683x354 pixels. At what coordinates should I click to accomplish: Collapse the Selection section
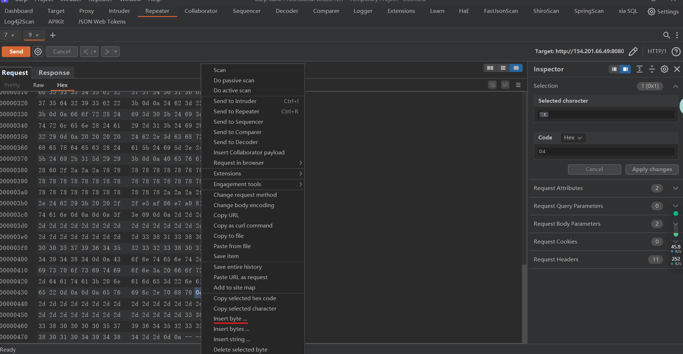(x=675, y=86)
